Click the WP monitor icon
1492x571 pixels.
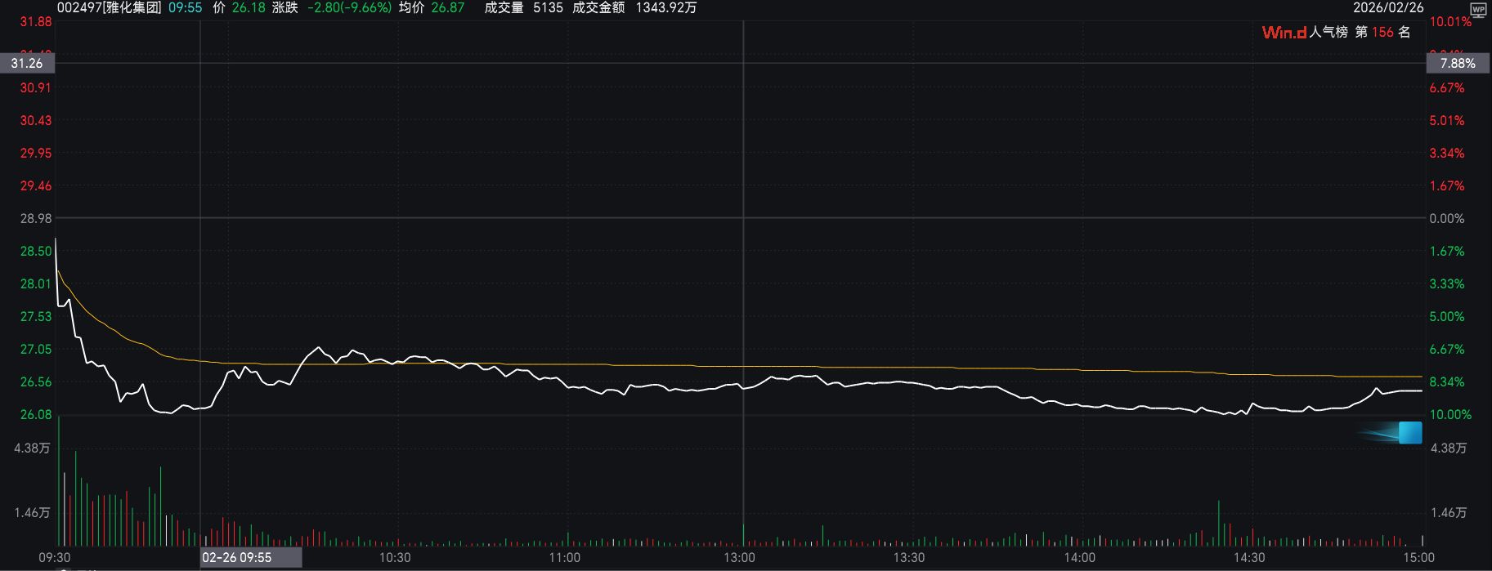pos(1478,9)
